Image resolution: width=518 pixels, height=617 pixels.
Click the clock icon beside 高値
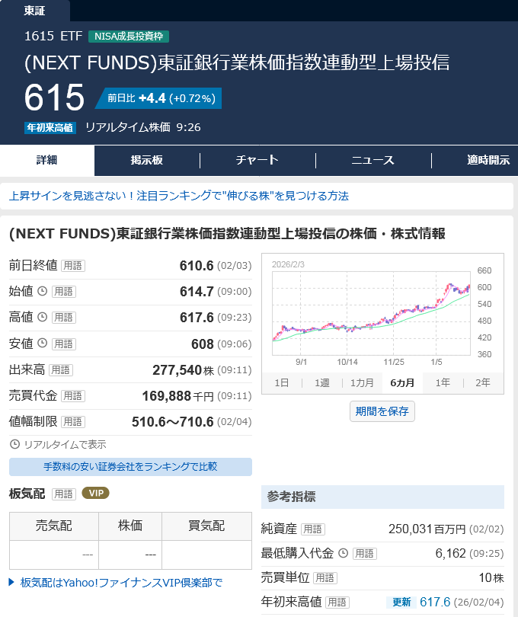[43, 317]
